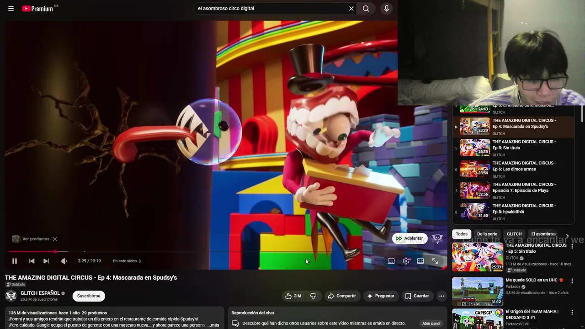The image size is (585, 329).
Task: Open GLITCH ESPAÑOL channel avatar
Action: click(11, 296)
